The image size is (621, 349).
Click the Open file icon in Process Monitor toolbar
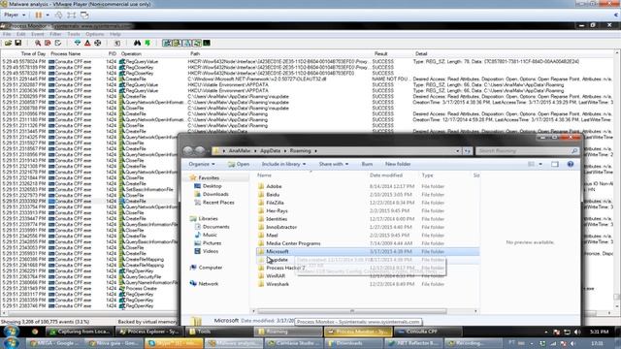coord(8,43)
